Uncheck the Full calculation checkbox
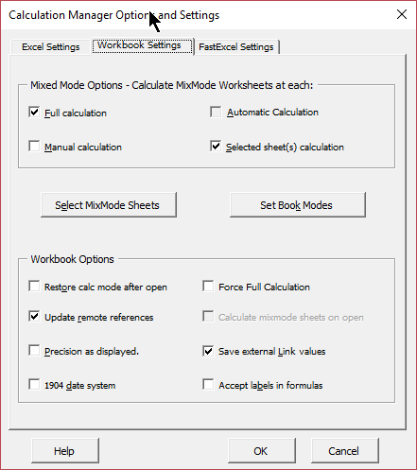417x470 pixels. click(x=34, y=113)
